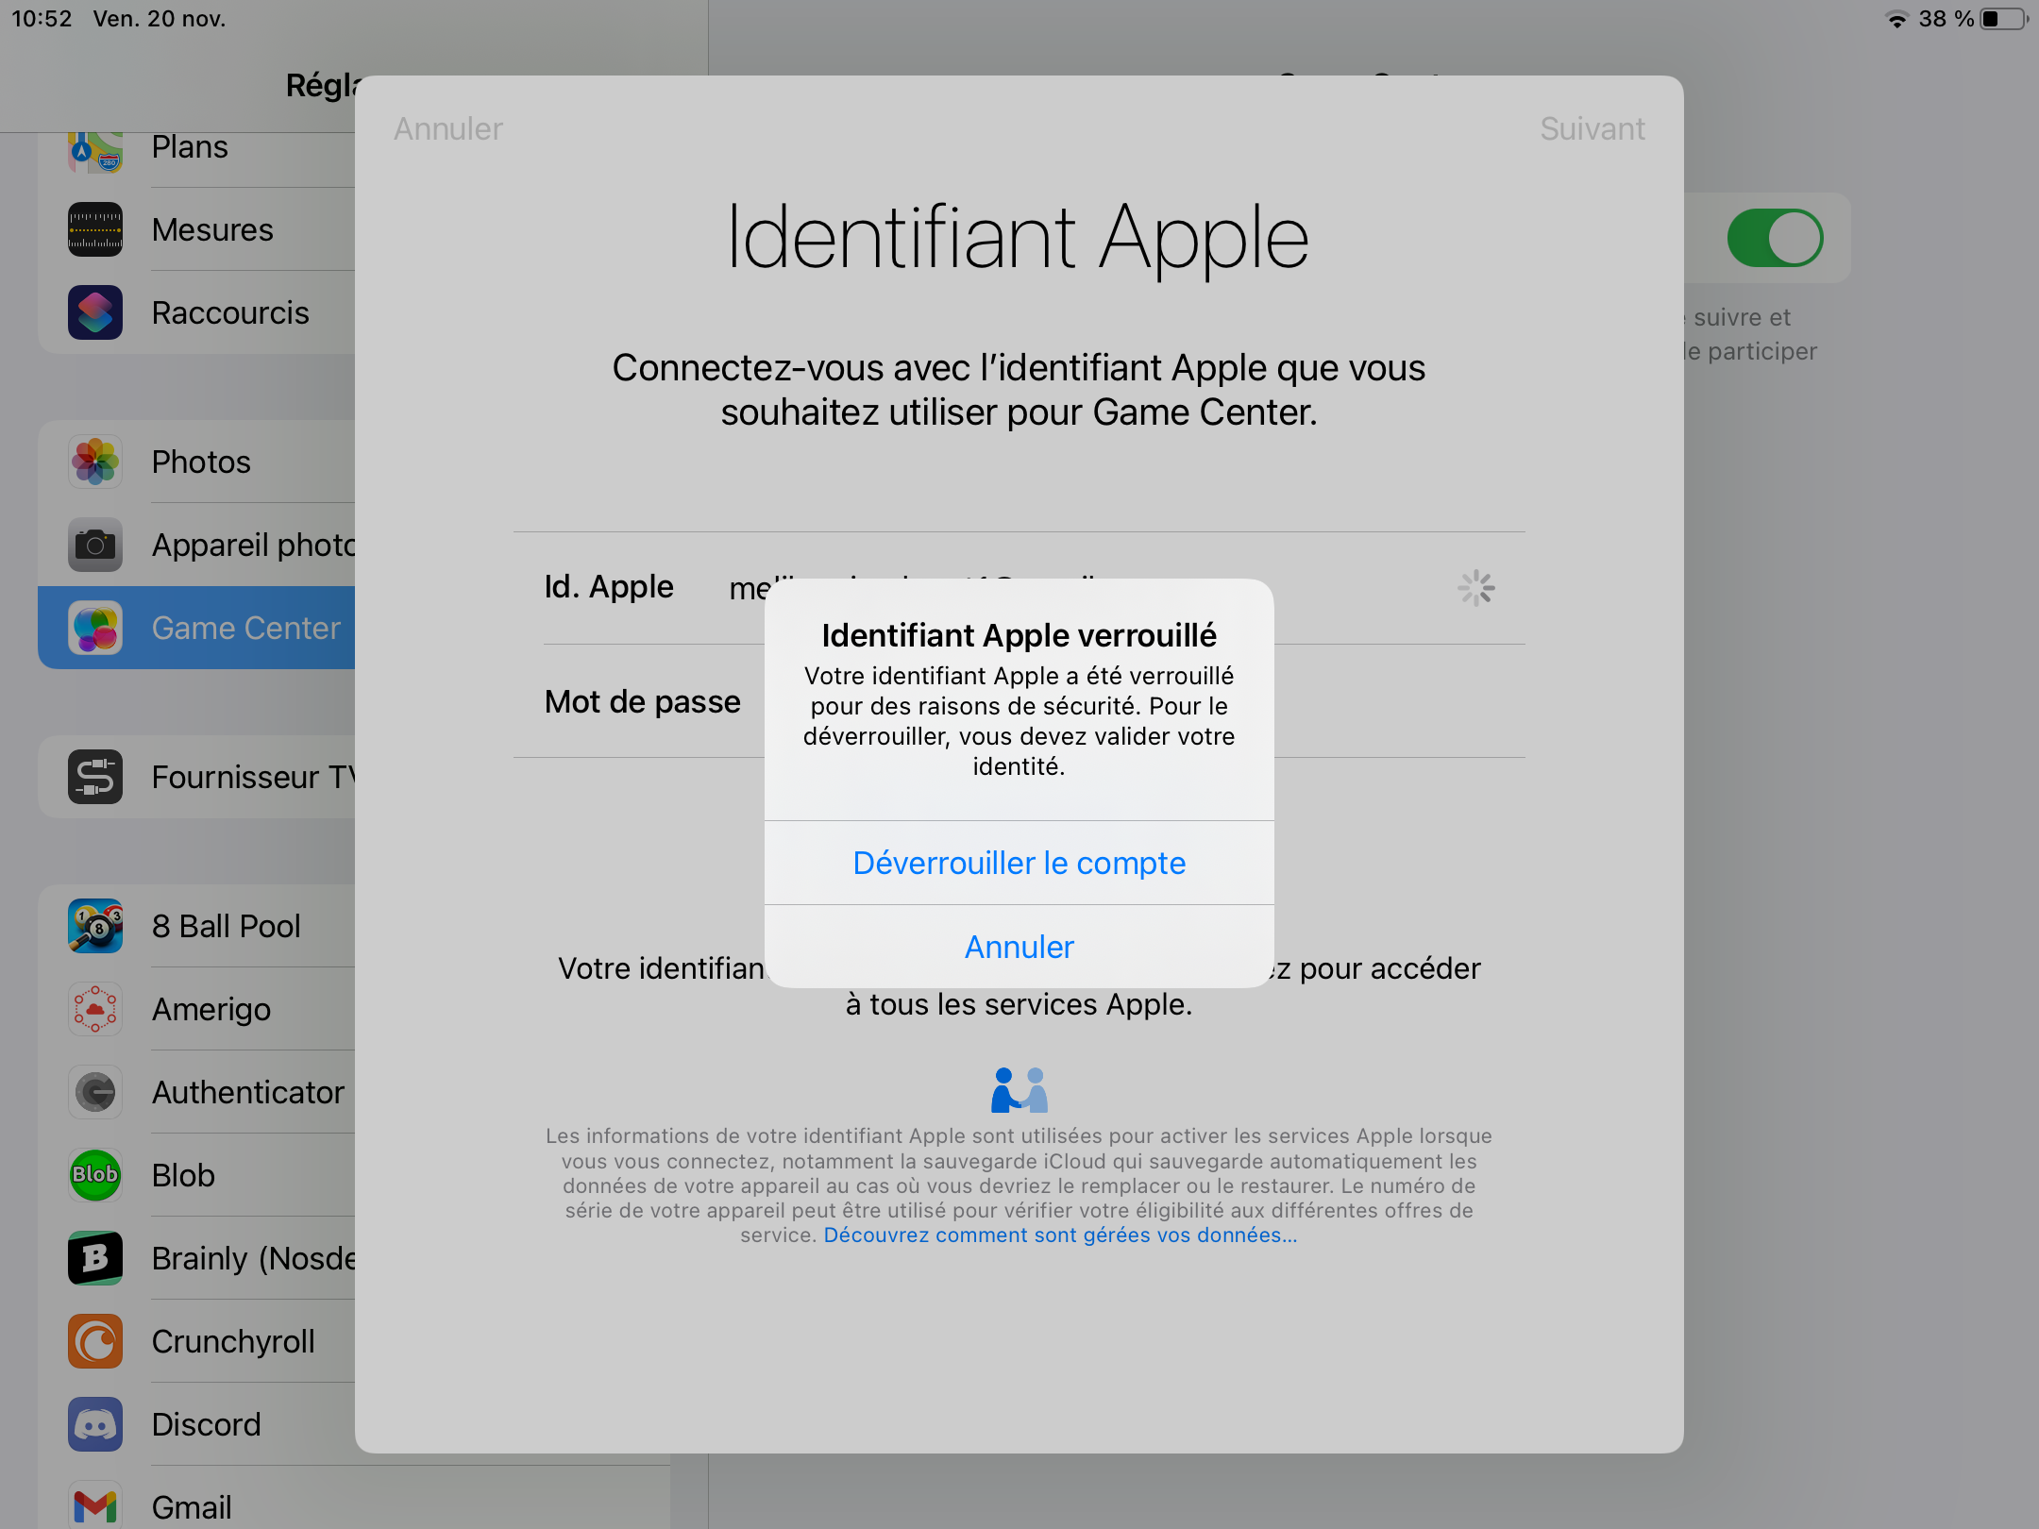Open Découvrez comment sont gérées vos données link
Viewport: 2039px width, 1529px height.
[x=1060, y=1235]
